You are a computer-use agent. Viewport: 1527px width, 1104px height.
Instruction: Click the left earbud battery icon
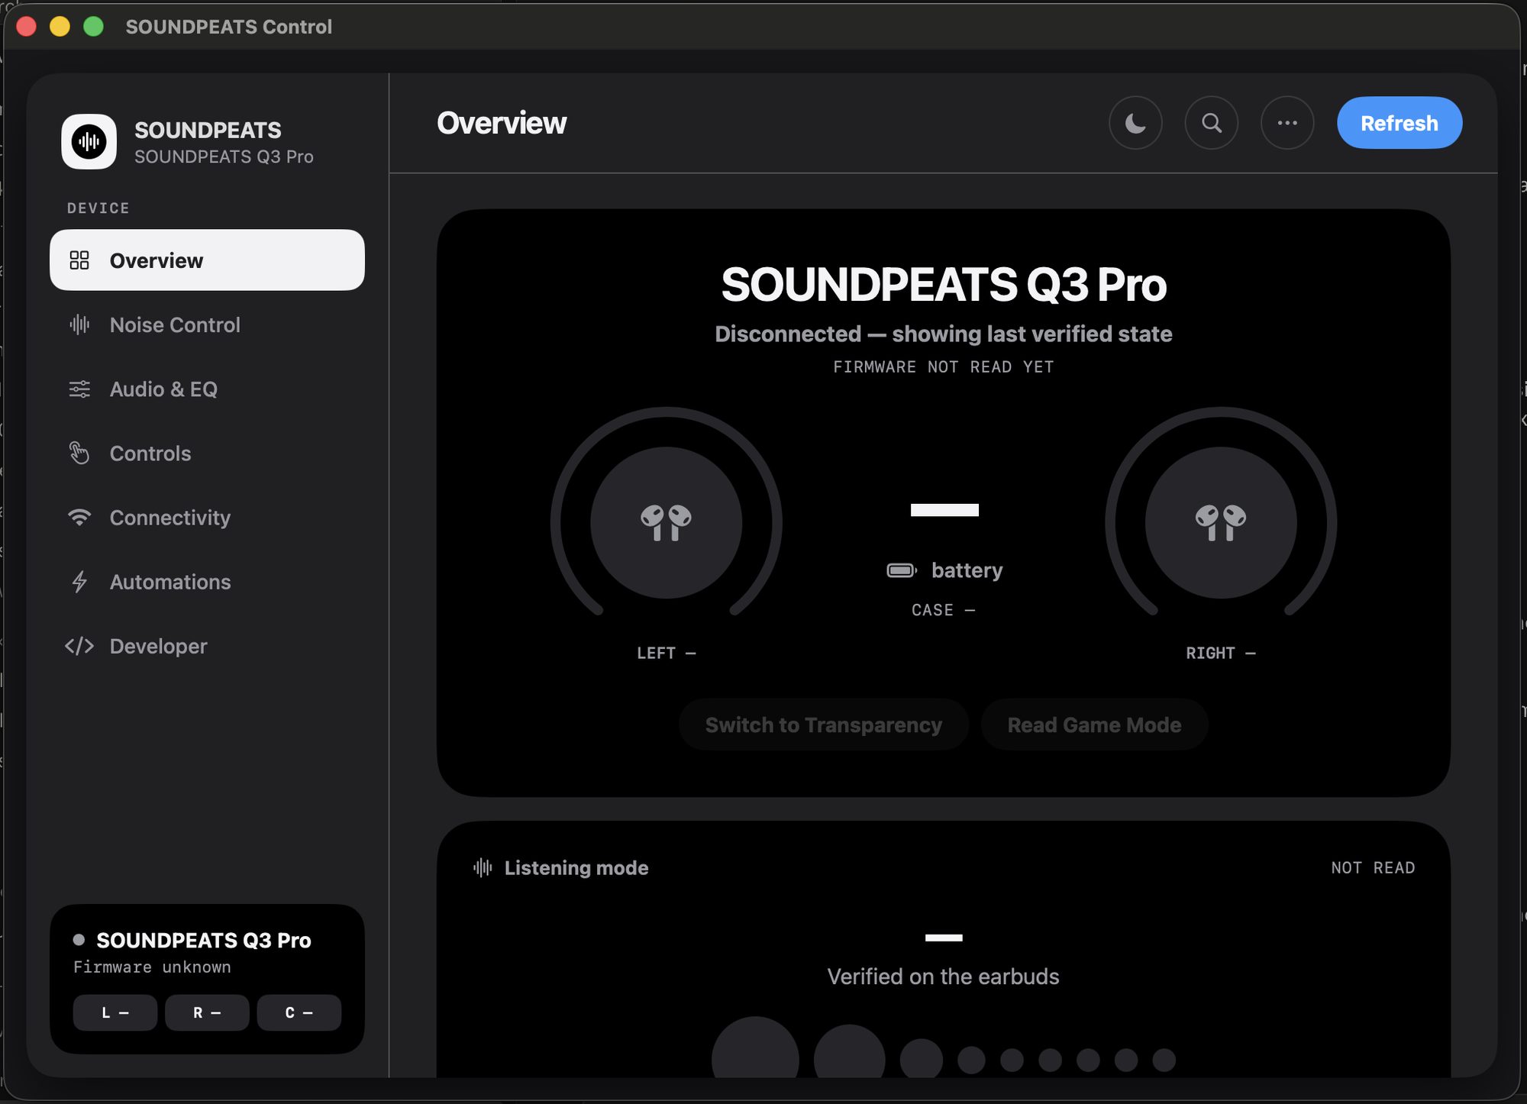667,523
